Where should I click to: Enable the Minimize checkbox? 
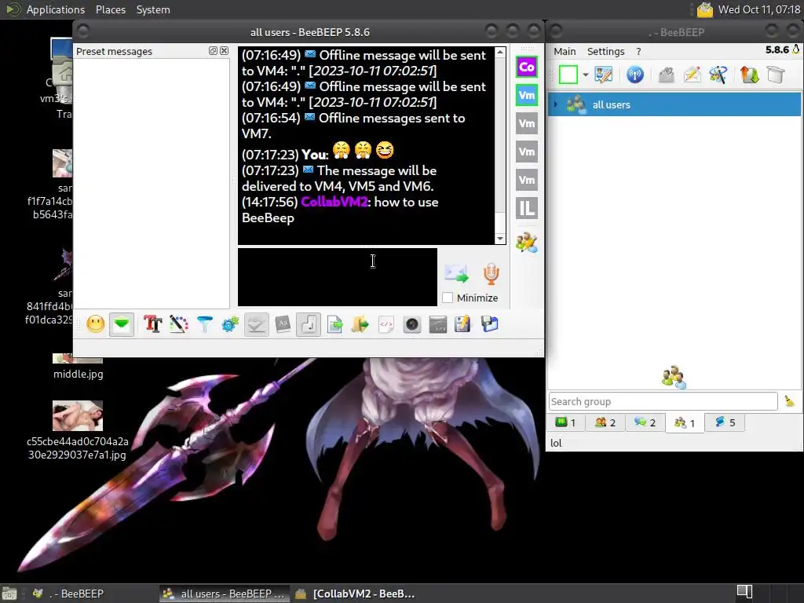448,298
